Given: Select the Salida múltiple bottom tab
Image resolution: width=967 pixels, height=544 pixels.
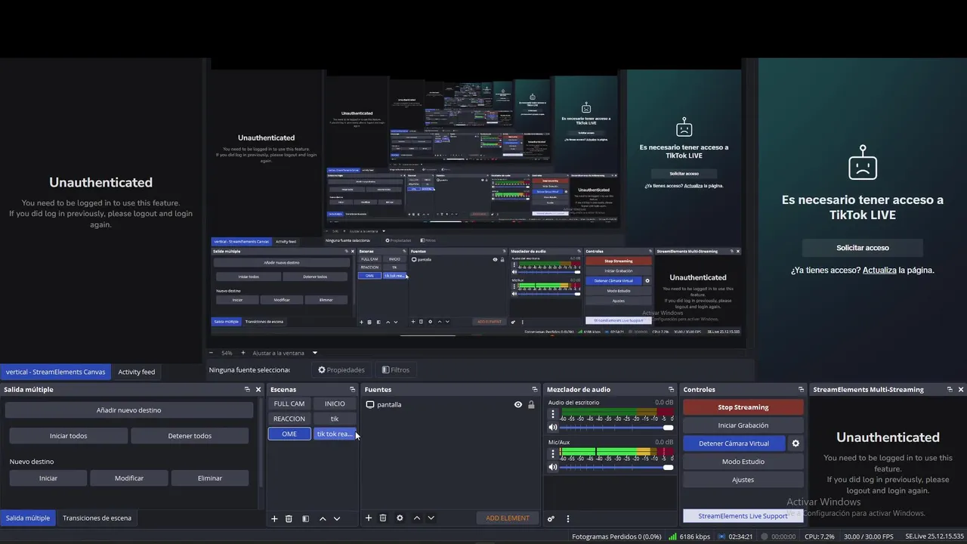Looking at the screenshot, I should point(28,518).
